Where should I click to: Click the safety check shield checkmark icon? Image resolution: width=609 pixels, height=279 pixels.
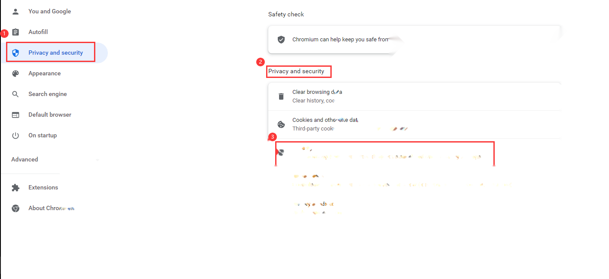[x=281, y=40]
